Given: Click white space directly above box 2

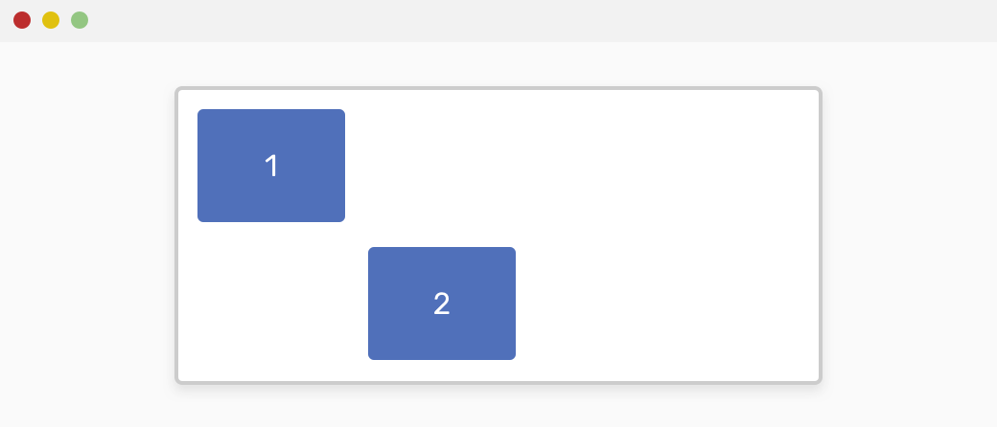Looking at the screenshot, I should (x=442, y=168).
